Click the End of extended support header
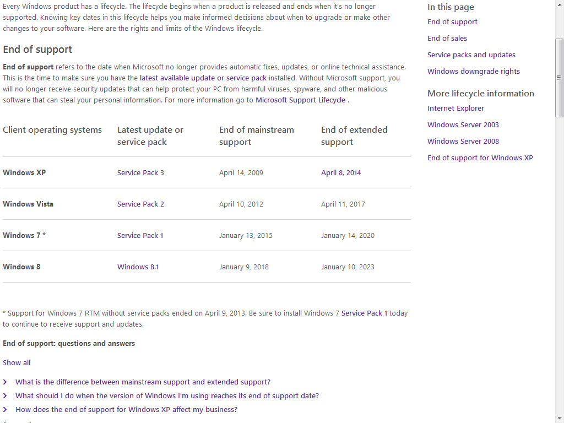This screenshot has height=423, width=564. click(354, 136)
